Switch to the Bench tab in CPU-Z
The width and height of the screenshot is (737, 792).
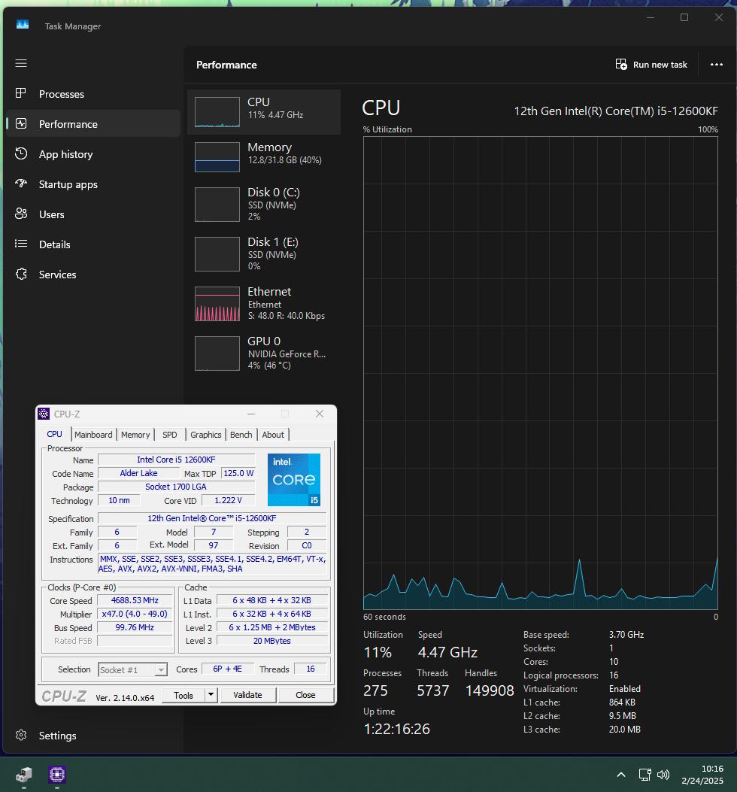click(x=241, y=435)
